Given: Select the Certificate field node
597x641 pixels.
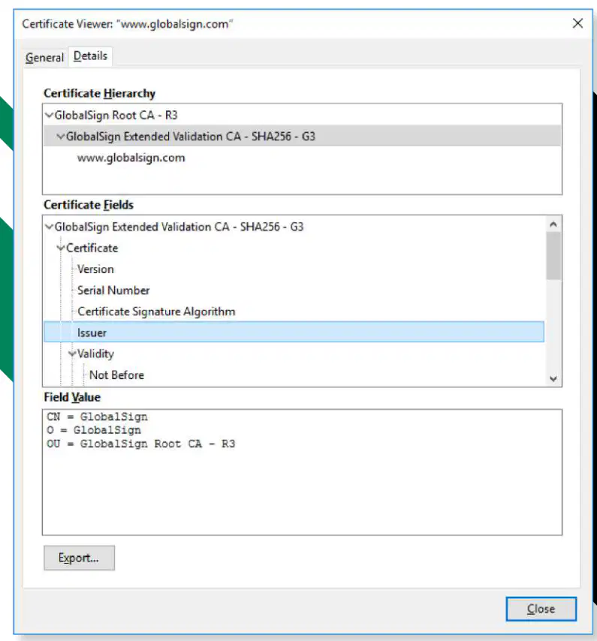Looking at the screenshot, I should pyautogui.click(x=92, y=248).
